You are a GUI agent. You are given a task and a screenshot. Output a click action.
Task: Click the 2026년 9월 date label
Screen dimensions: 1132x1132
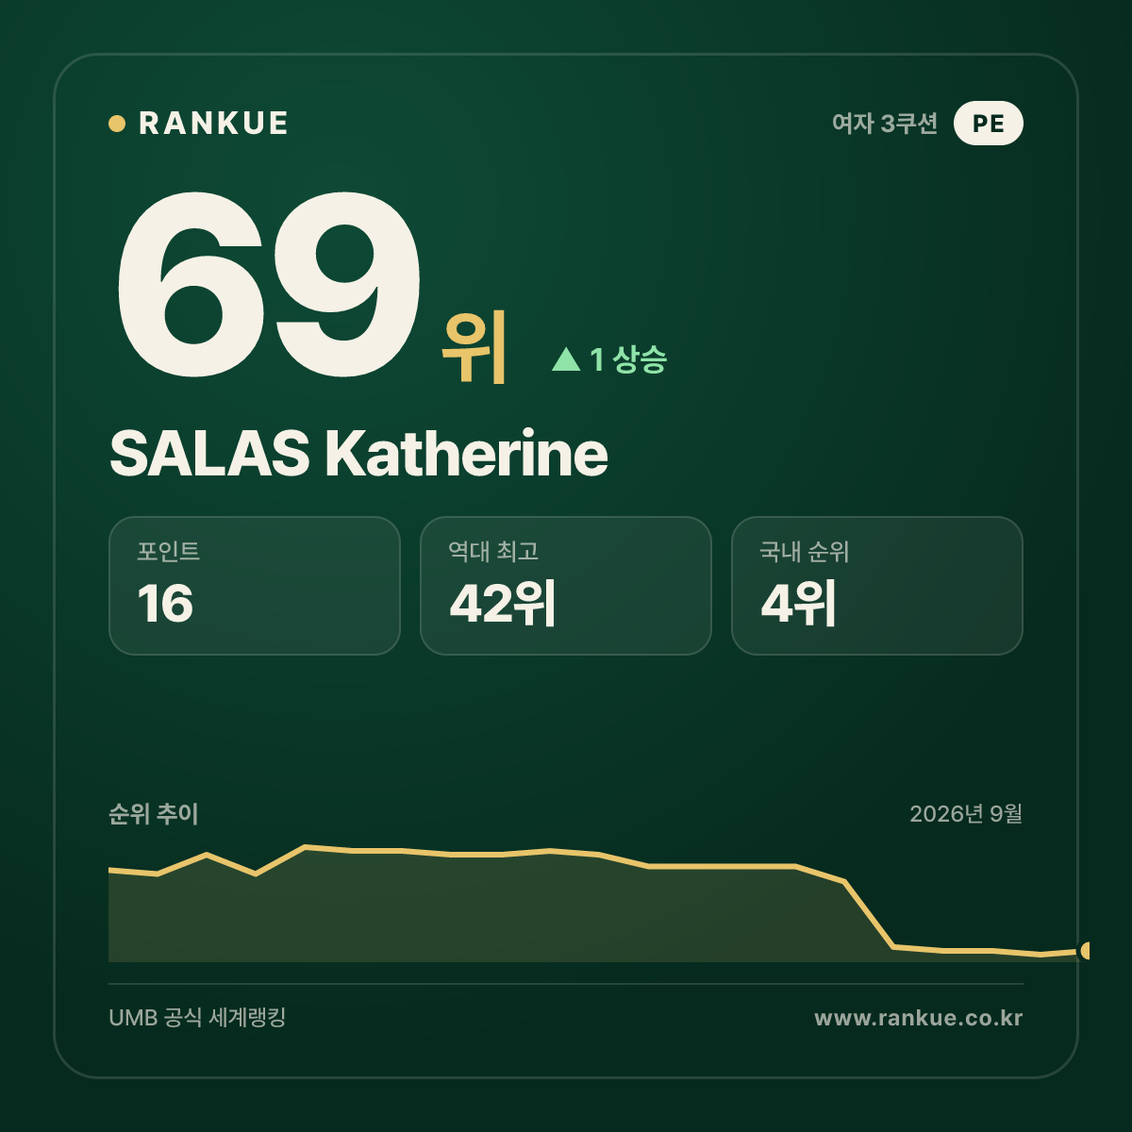pyautogui.click(x=966, y=813)
